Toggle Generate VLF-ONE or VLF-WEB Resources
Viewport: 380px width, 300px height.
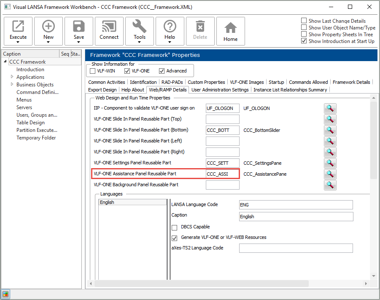point(174,238)
